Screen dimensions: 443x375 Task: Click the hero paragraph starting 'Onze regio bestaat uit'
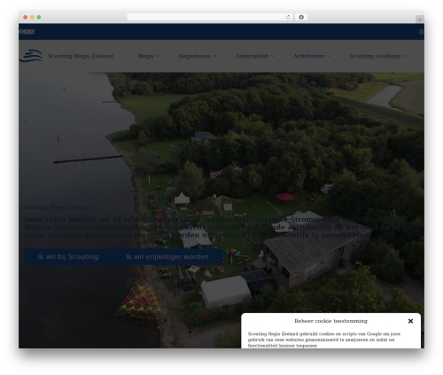coord(220,227)
